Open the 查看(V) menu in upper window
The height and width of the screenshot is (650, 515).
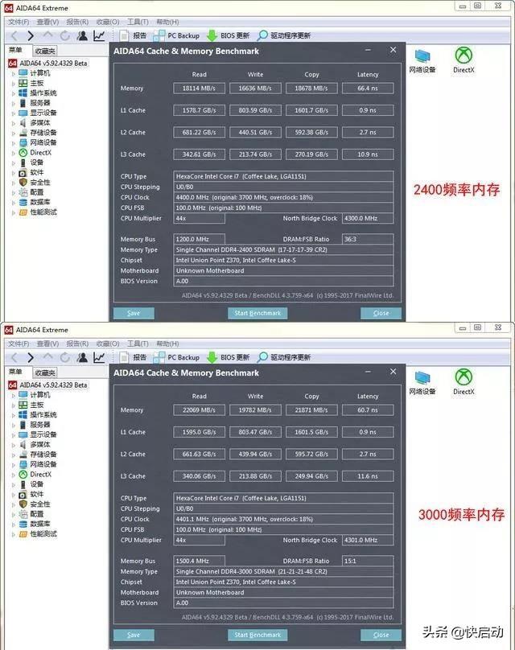point(47,22)
